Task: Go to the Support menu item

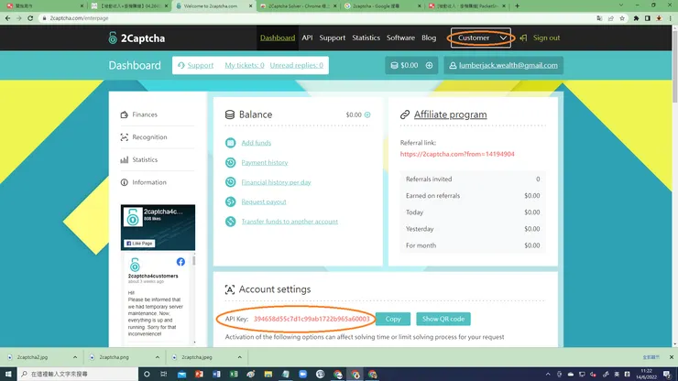Action: click(x=332, y=38)
